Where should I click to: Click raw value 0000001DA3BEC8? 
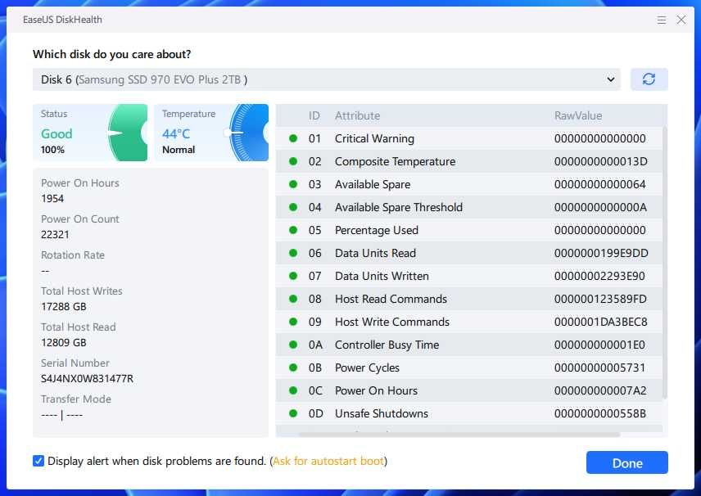(x=600, y=322)
